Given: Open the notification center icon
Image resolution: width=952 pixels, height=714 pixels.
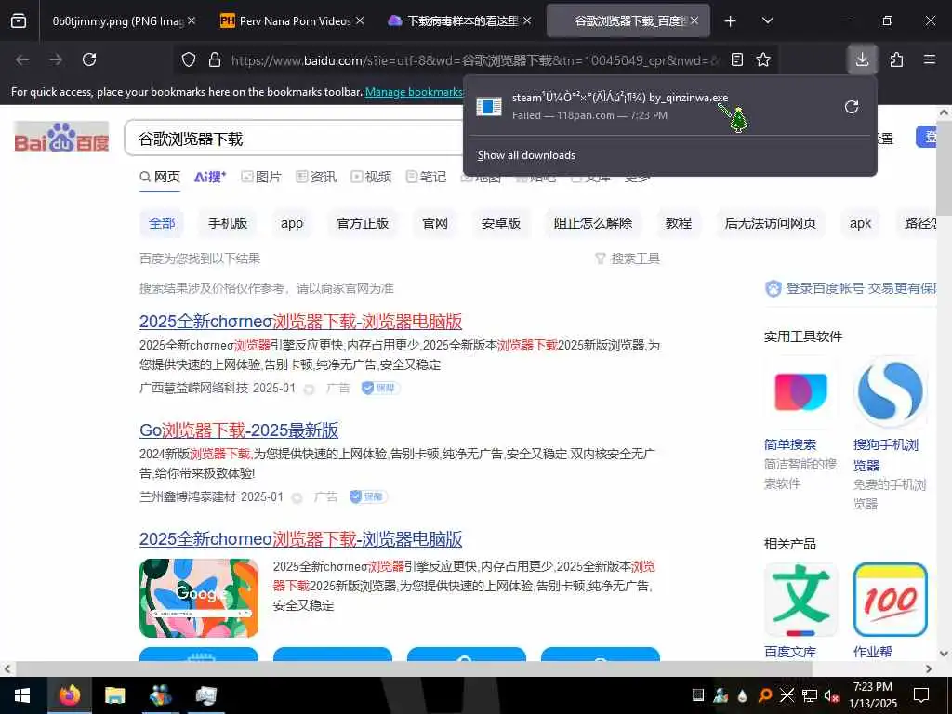Looking at the screenshot, I should tap(921, 695).
